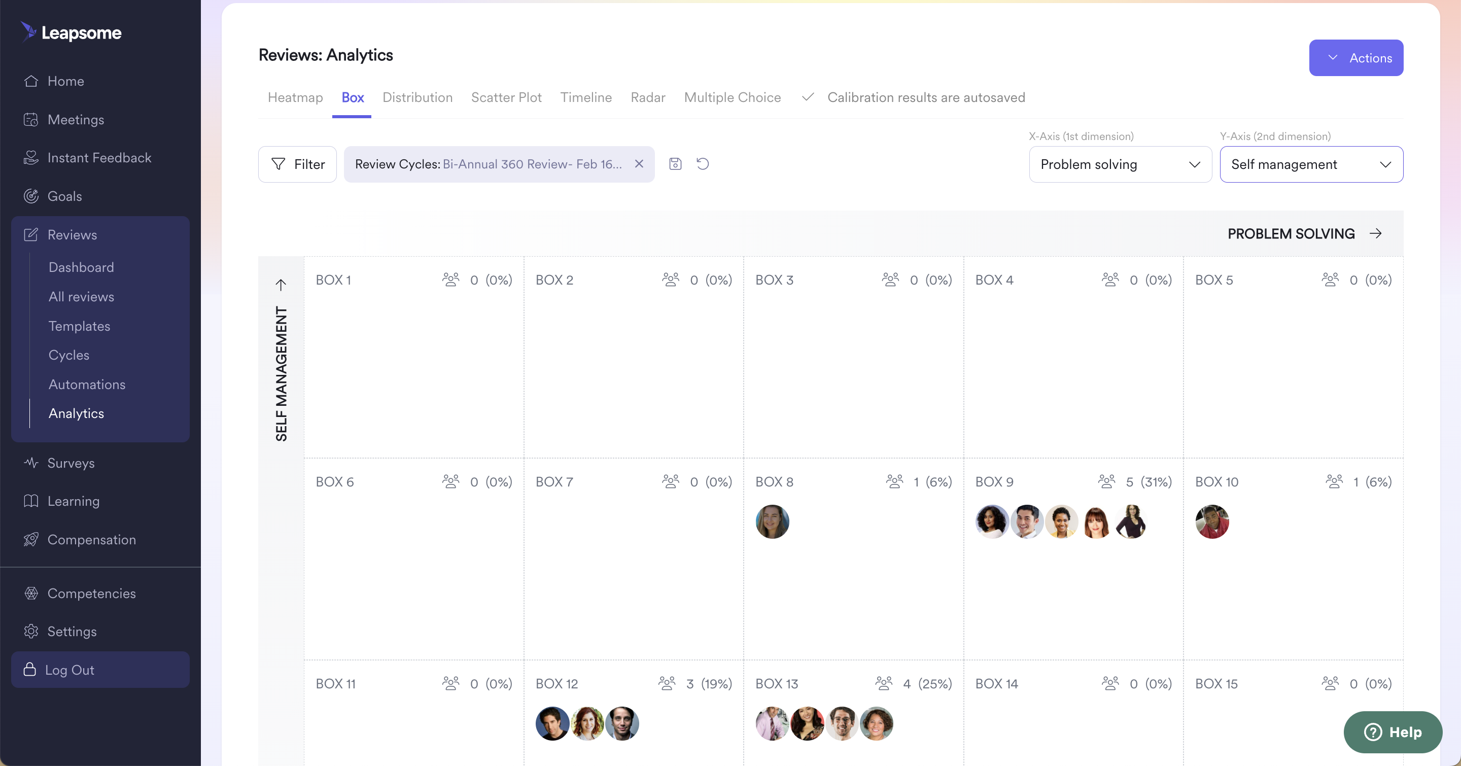1461x766 pixels.
Task: Open the Settings page
Action: coord(72,632)
